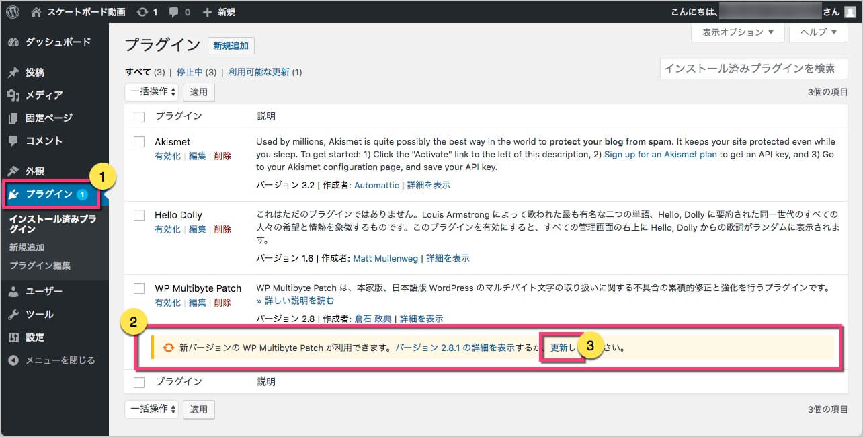Expand 表示オプション panel
The image size is (863, 437).
pos(738,32)
